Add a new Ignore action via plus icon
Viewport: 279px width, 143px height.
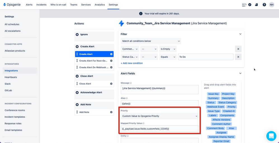coord(77,34)
